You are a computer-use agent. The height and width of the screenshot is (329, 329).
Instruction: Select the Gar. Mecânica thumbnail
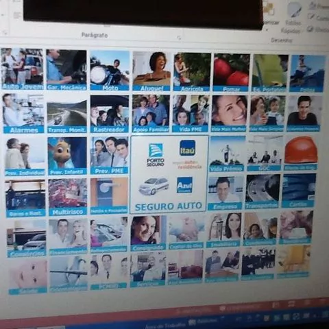66,70
